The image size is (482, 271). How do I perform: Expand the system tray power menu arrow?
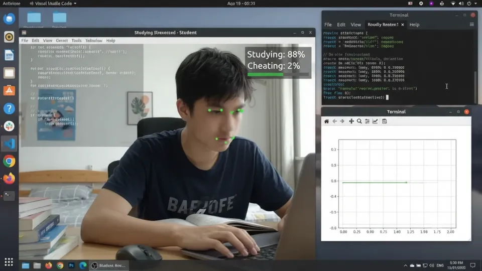click(476, 4)
